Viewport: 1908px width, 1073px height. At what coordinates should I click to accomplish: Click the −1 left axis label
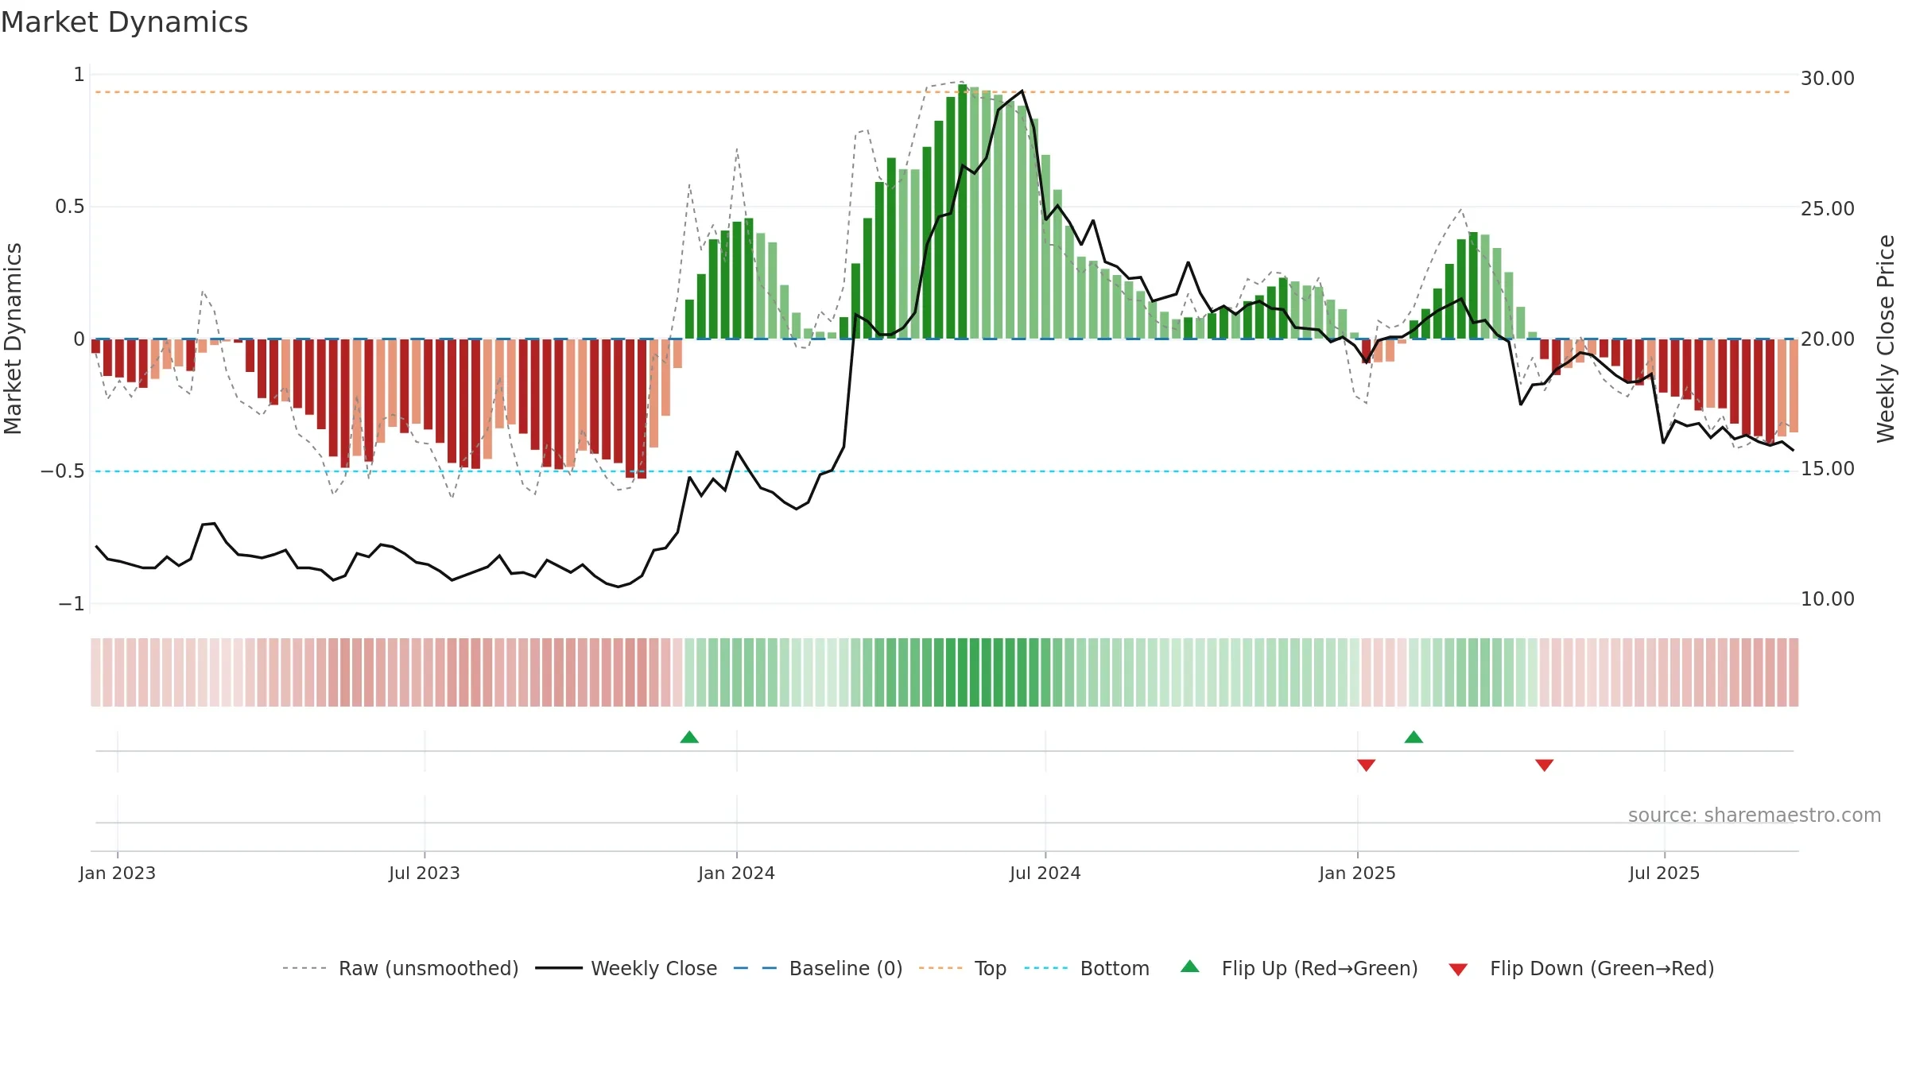(72, 604)
